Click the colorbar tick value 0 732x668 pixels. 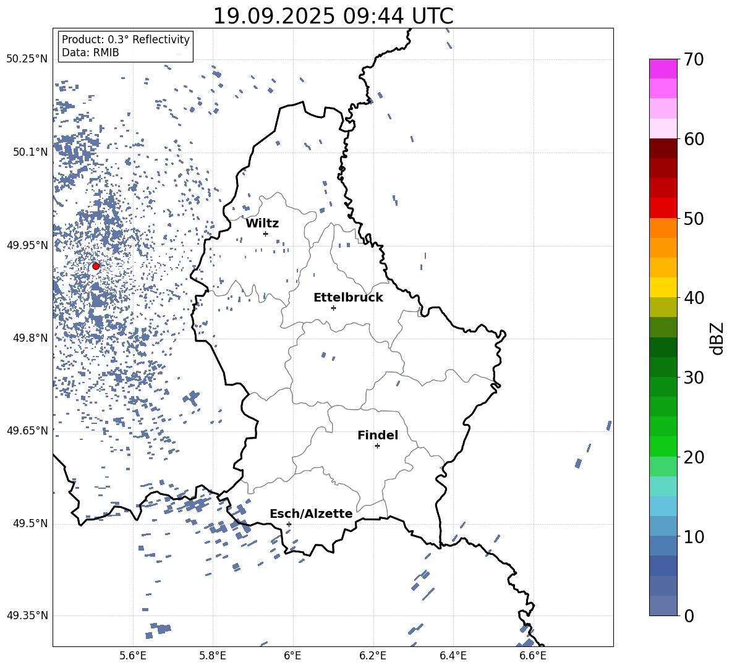tap(689, 615)
